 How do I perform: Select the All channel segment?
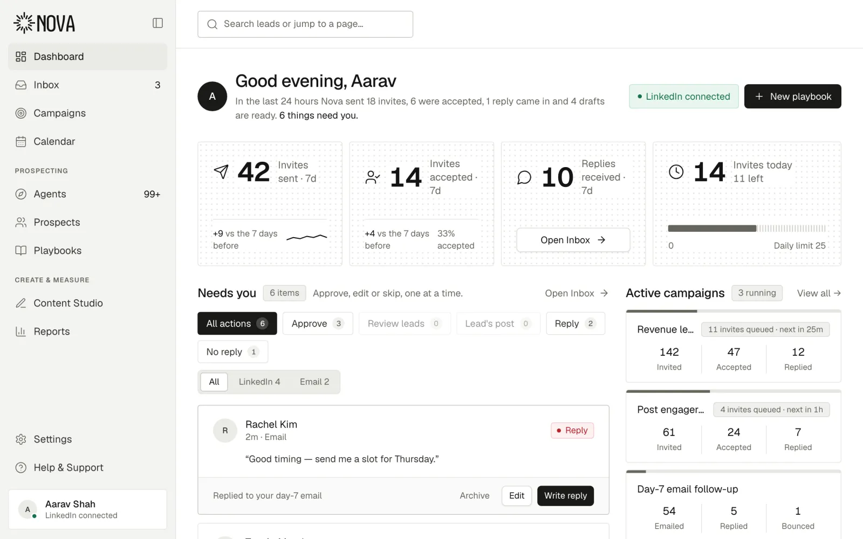[214, 382]
